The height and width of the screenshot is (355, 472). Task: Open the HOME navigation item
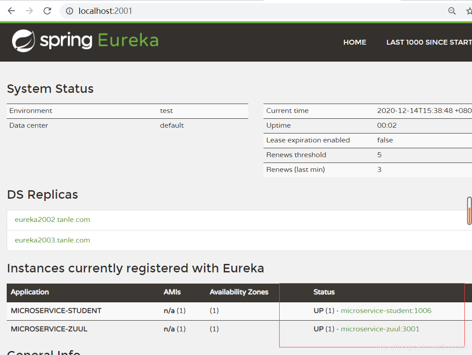coord(355,42)
